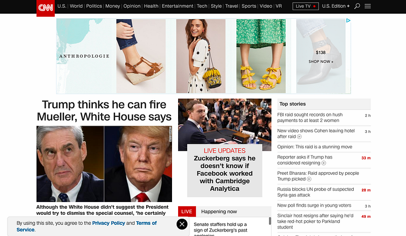Open the Privacy Policy link
The width and height of the screenshot is (406, 236).
(109, 223)
